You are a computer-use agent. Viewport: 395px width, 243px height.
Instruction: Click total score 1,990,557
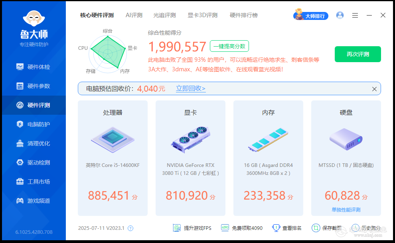(177, 47)
